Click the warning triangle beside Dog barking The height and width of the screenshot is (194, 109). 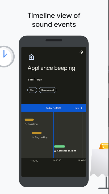[x=33, y=137]
